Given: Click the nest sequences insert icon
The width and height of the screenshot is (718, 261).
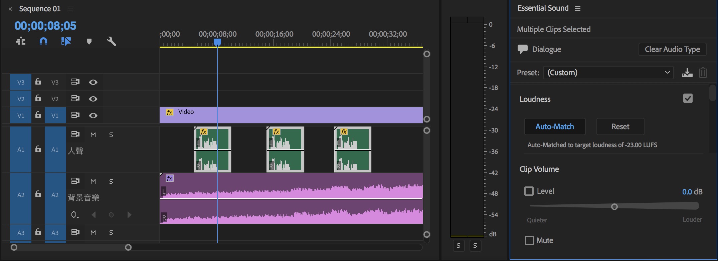Looking at the screenshot, I should tap(21, 41).
